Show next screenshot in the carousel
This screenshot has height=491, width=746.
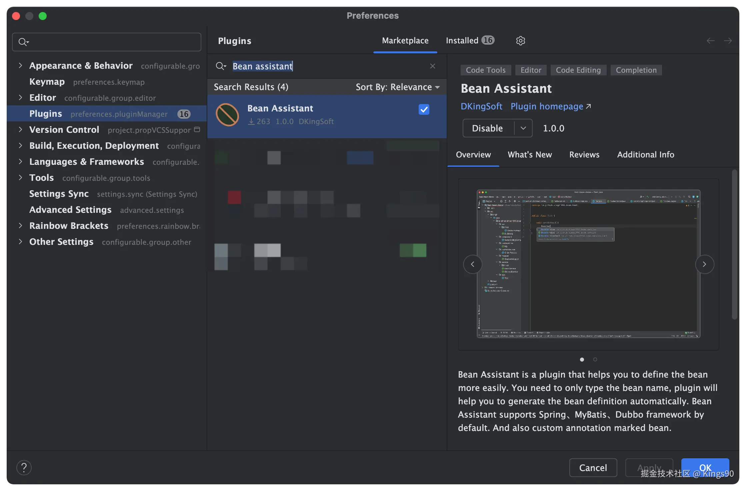tap(704, 264)
